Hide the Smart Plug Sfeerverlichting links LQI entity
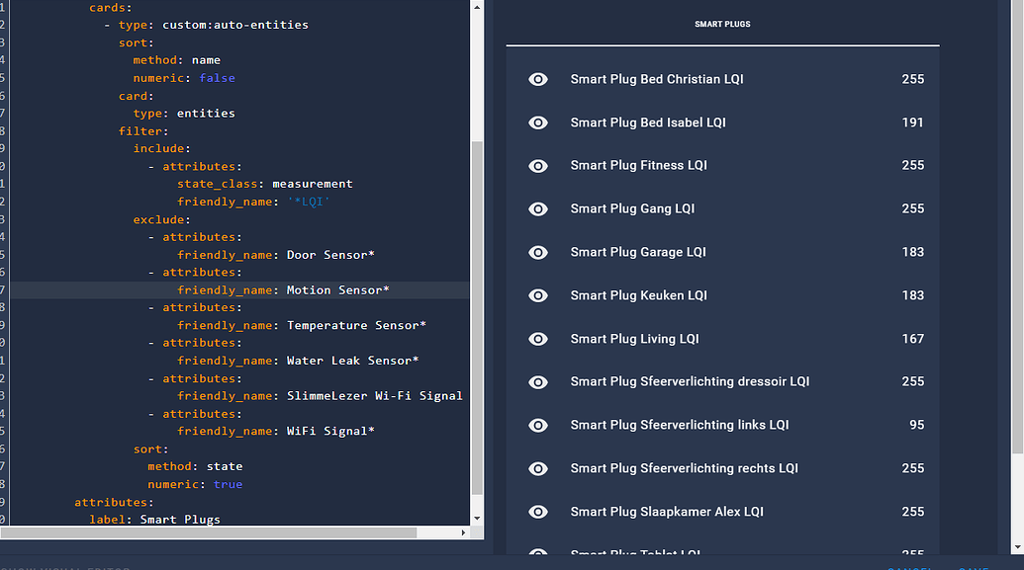This screenshot has height=570, width=1024. 538,425
